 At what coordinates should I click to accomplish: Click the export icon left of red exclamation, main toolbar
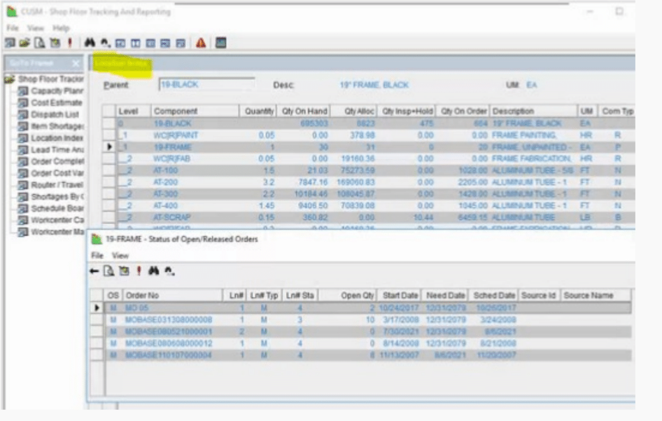[55, 42]
